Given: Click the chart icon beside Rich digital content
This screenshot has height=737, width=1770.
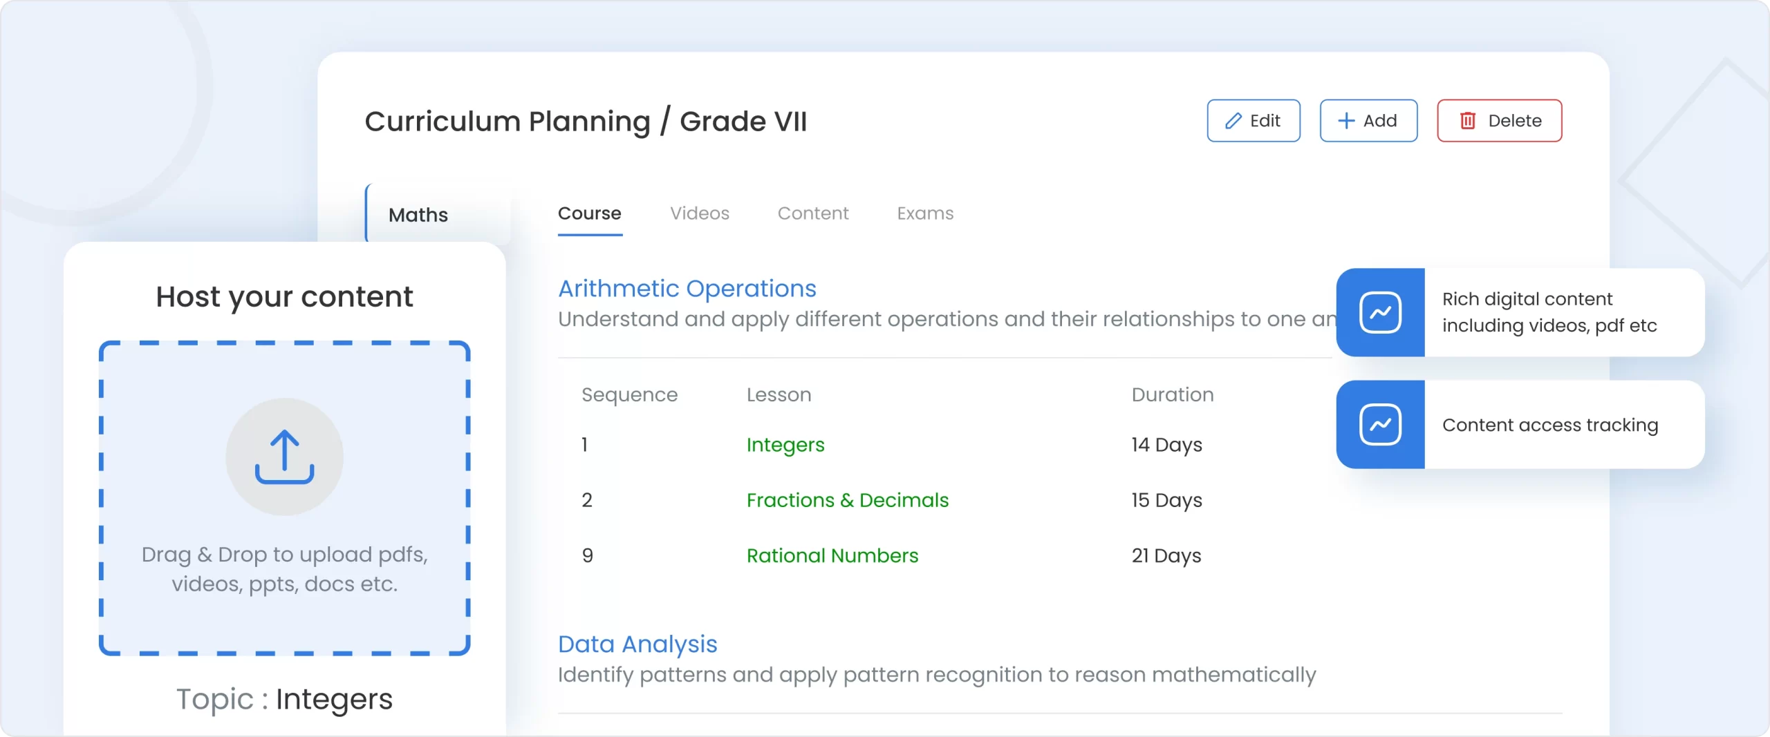Looking at the screenshot, I should click(1381, 312).
